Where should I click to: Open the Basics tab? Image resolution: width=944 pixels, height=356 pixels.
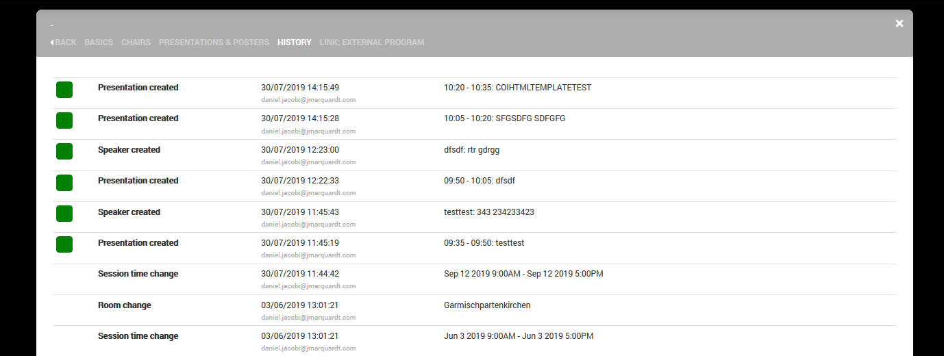pyautogui.click(x=99, y=42)
